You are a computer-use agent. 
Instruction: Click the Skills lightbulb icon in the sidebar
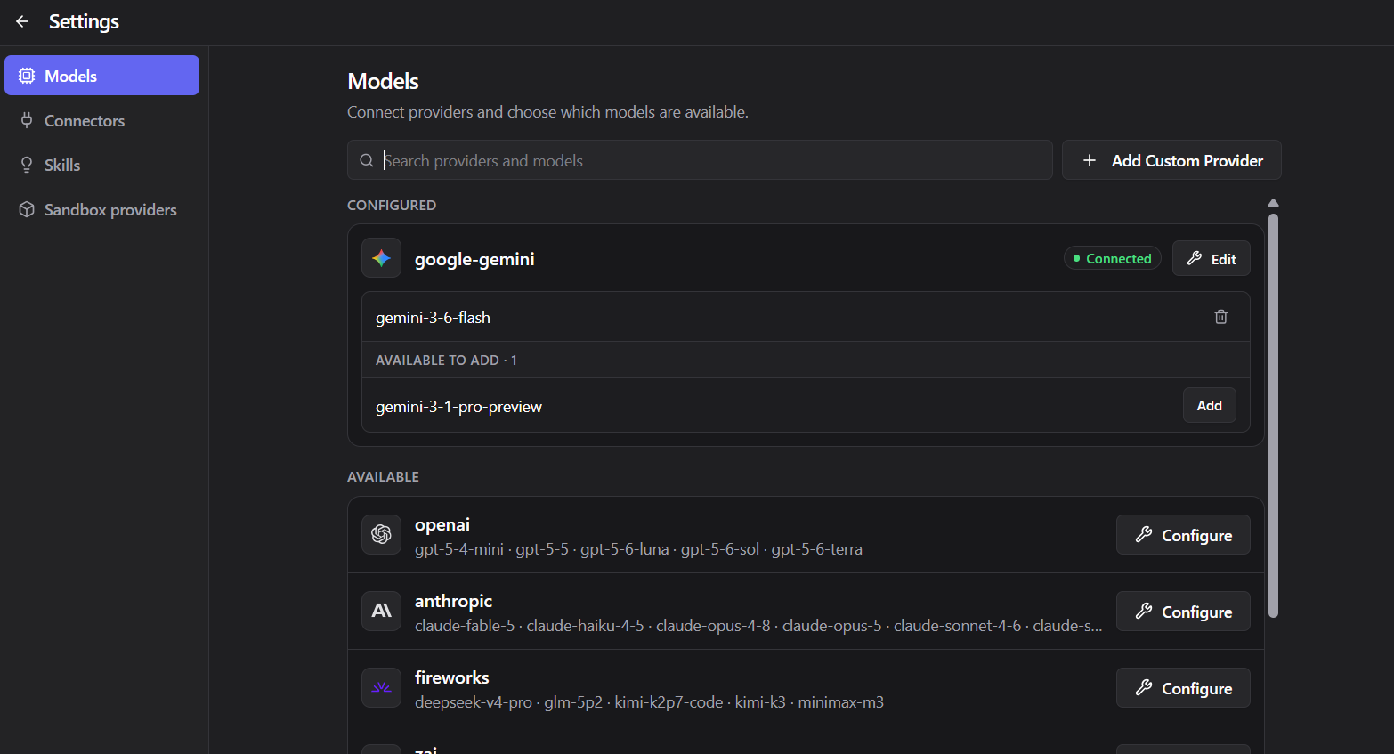pos(27,165)
